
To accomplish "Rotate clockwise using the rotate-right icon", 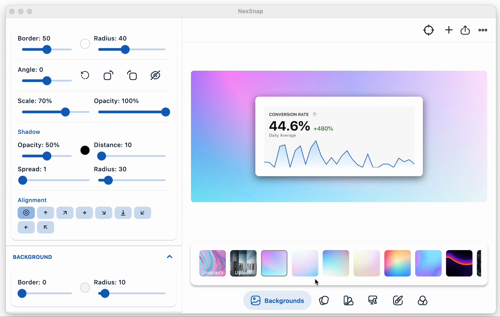I will (x=108, y=75).
